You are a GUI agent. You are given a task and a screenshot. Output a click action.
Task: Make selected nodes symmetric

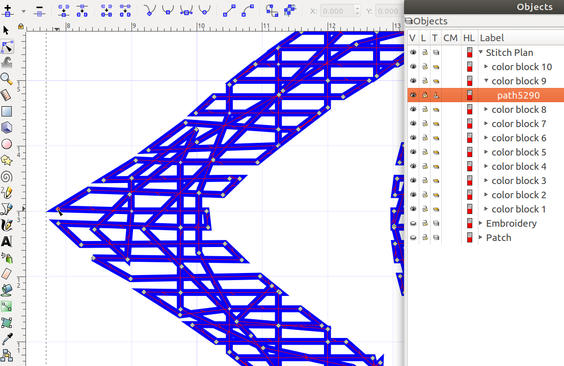pyautogui.click(x=186, y=10)
